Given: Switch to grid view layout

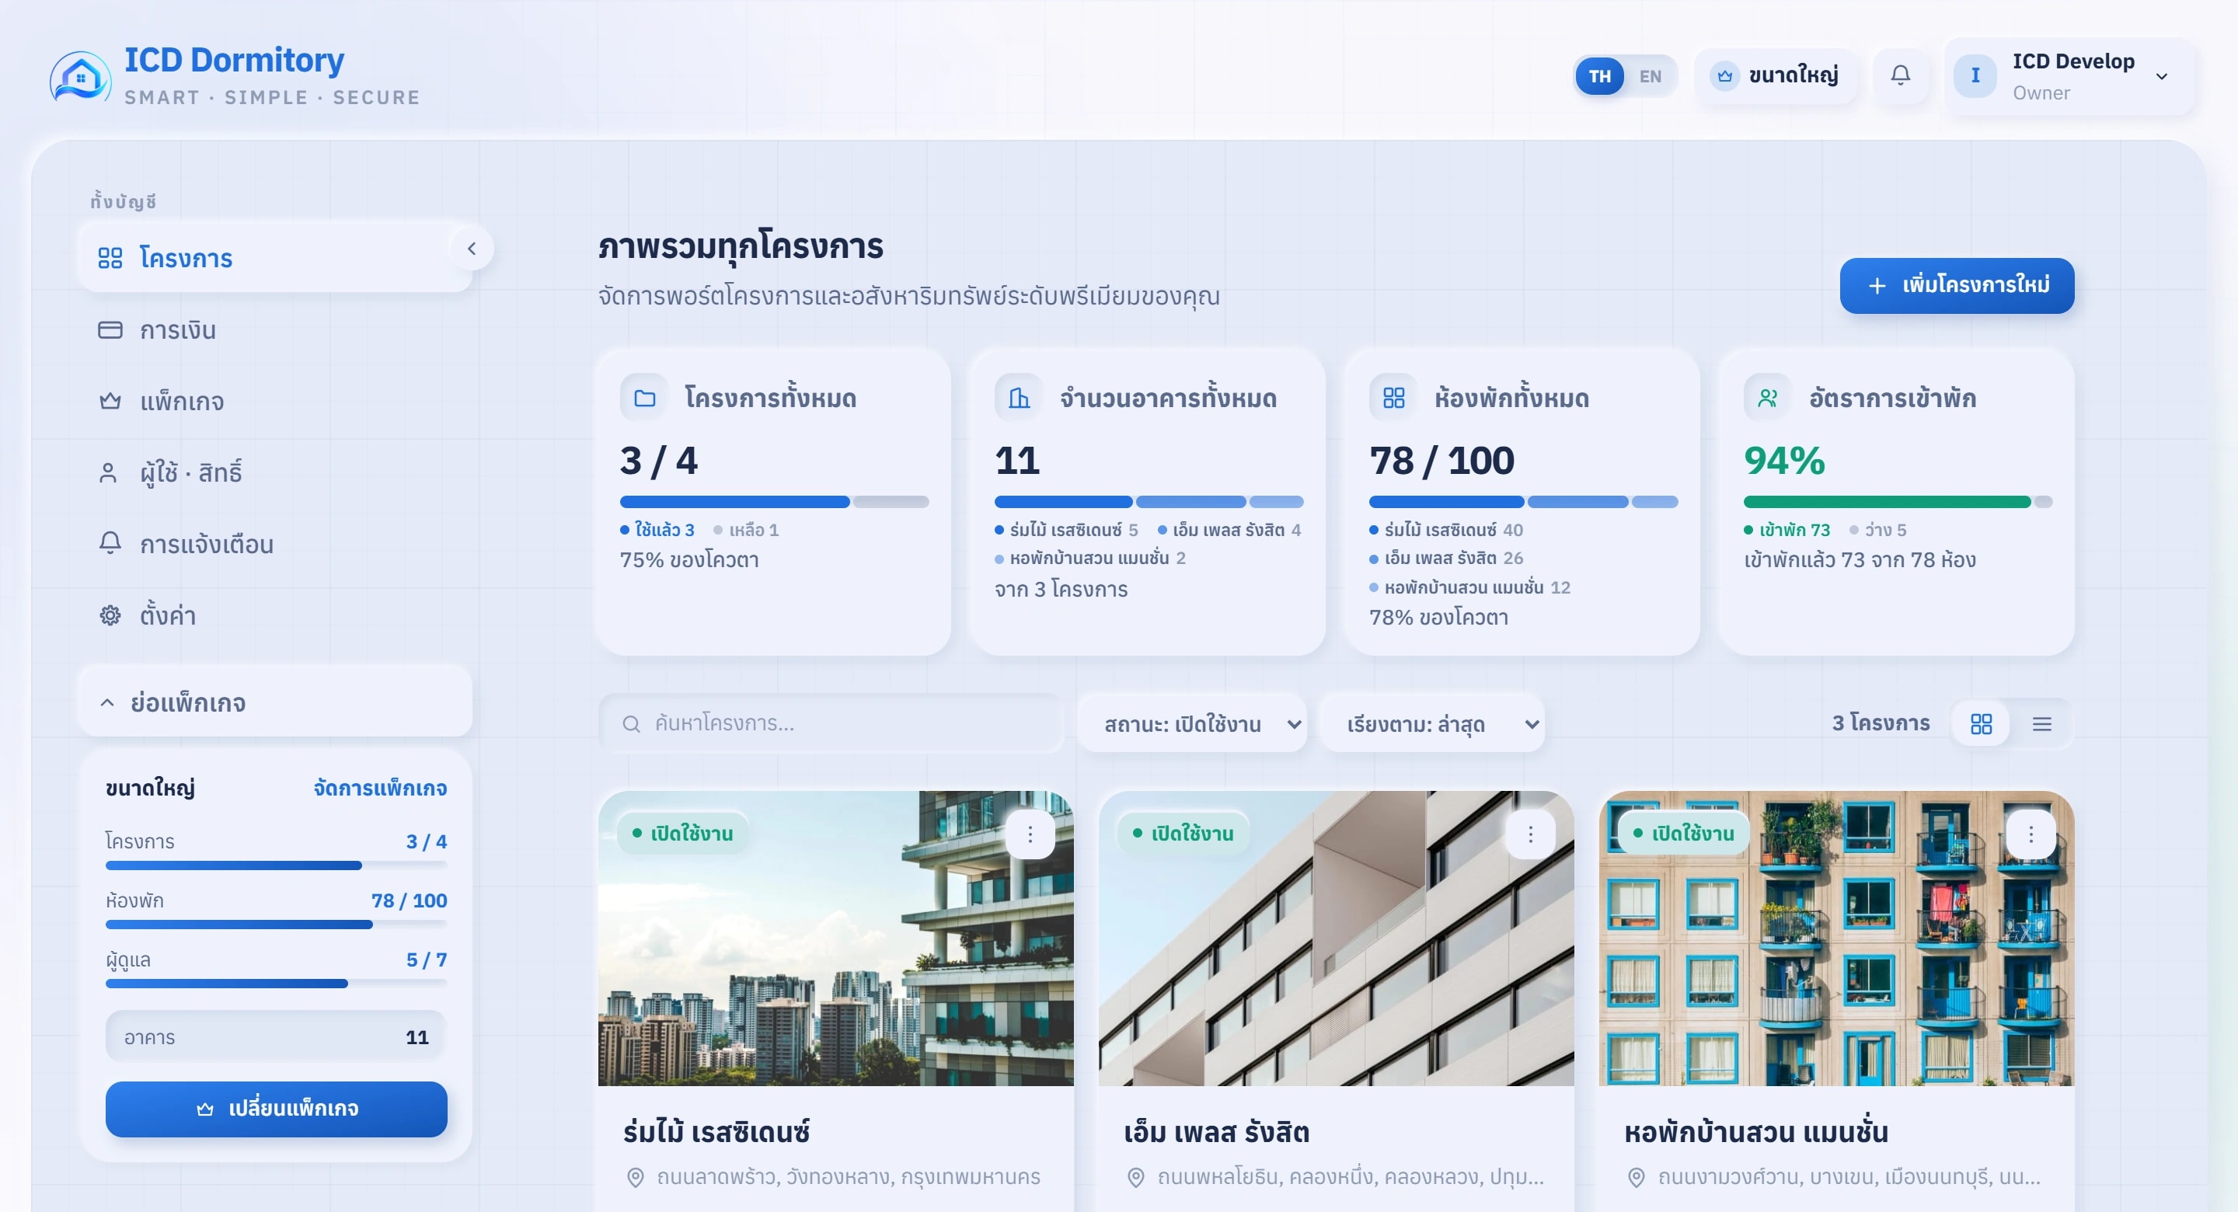Looking at the screenshot, I should click(1982, 724).
